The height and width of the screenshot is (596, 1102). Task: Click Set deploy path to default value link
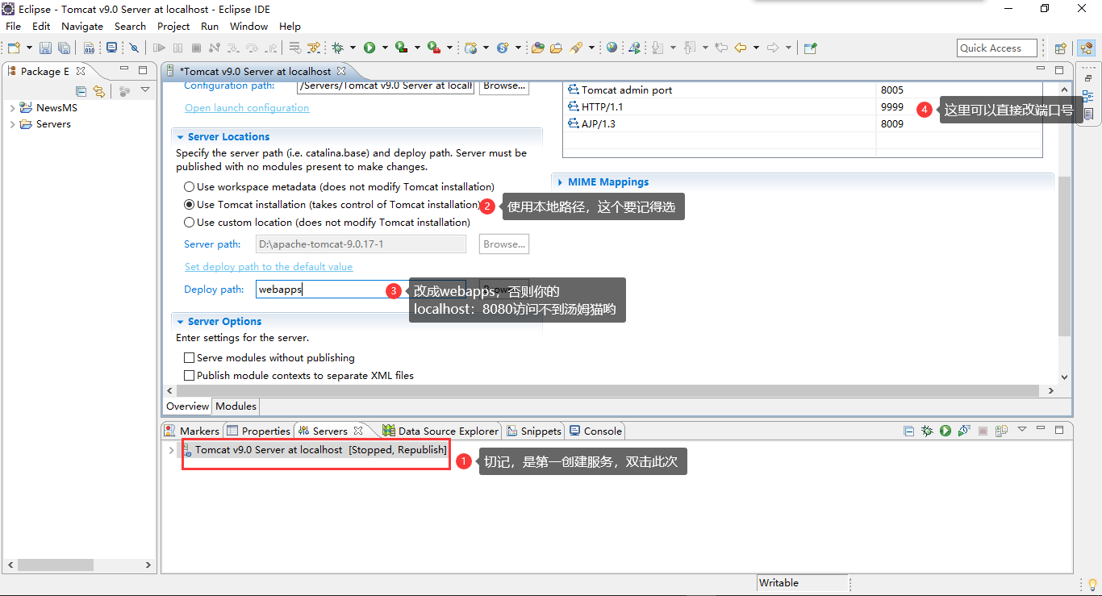[x=269, y=267]
